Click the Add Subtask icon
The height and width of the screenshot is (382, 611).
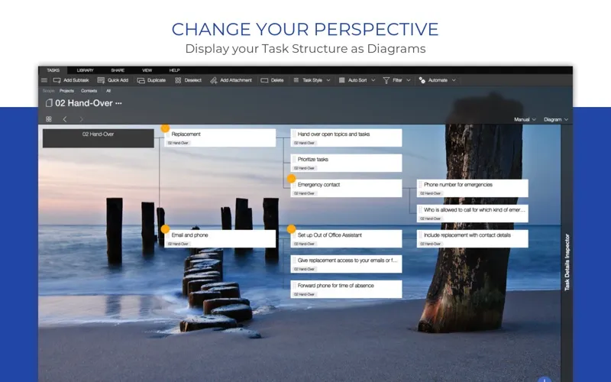tap(57, 80)
